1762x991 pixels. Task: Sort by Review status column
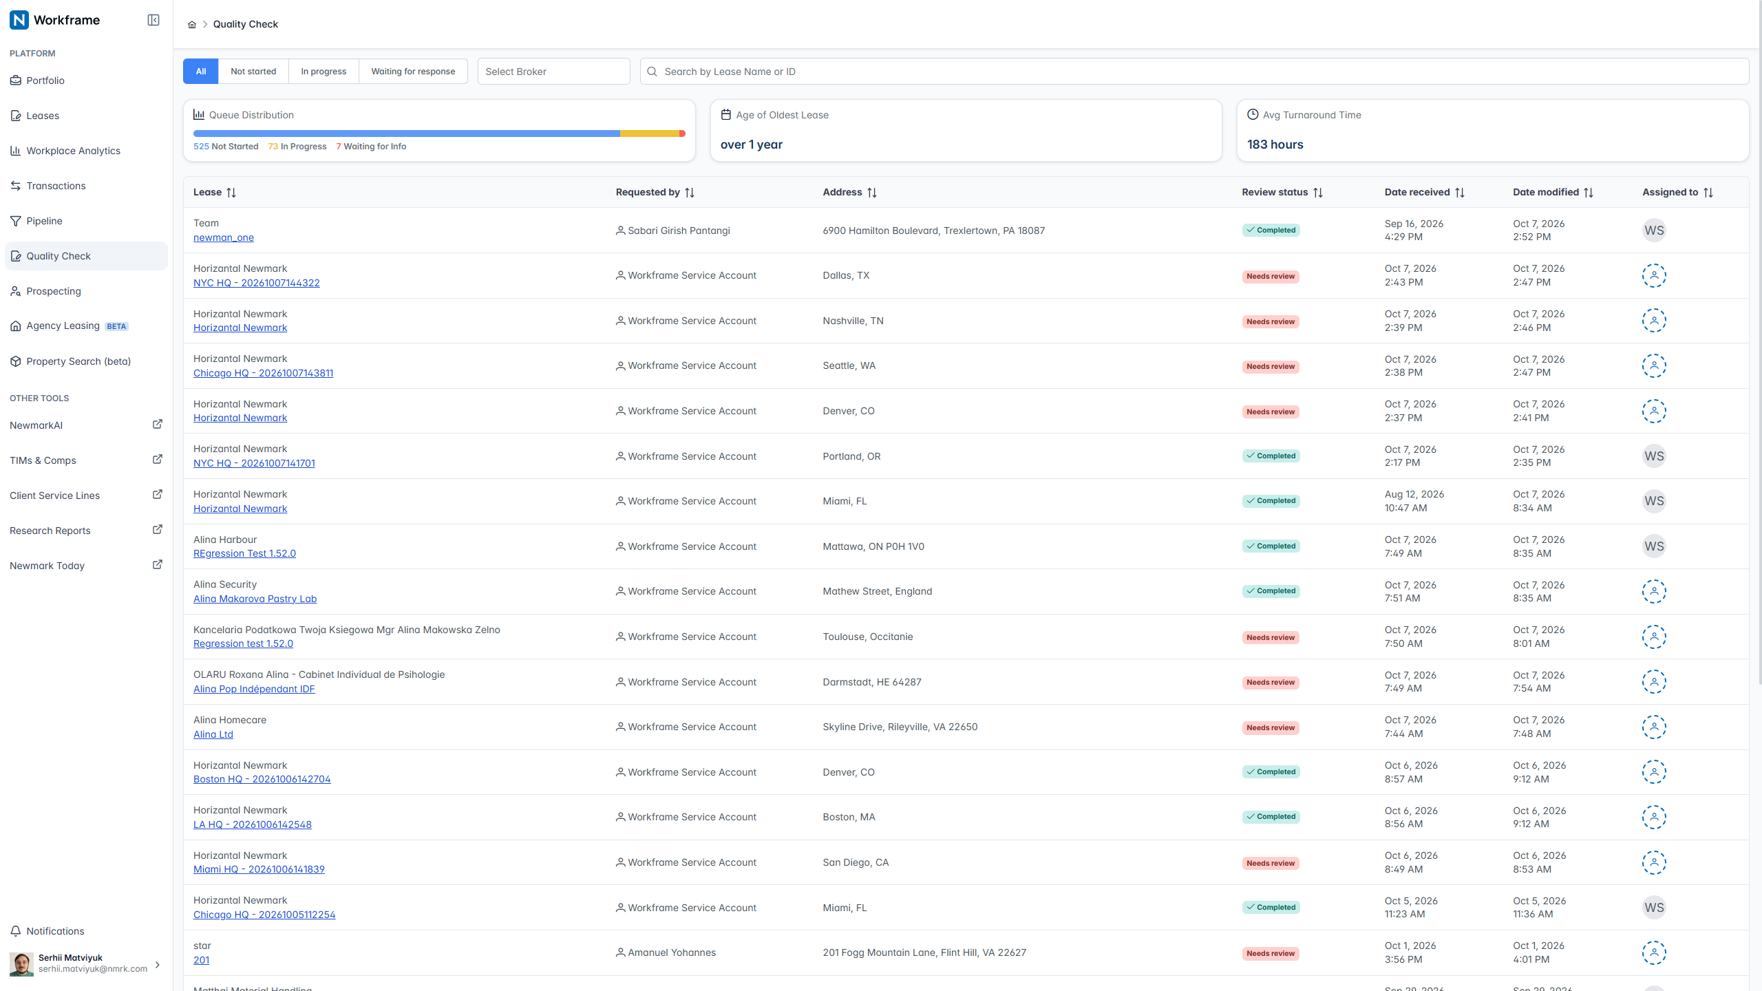pos(1318,193)
